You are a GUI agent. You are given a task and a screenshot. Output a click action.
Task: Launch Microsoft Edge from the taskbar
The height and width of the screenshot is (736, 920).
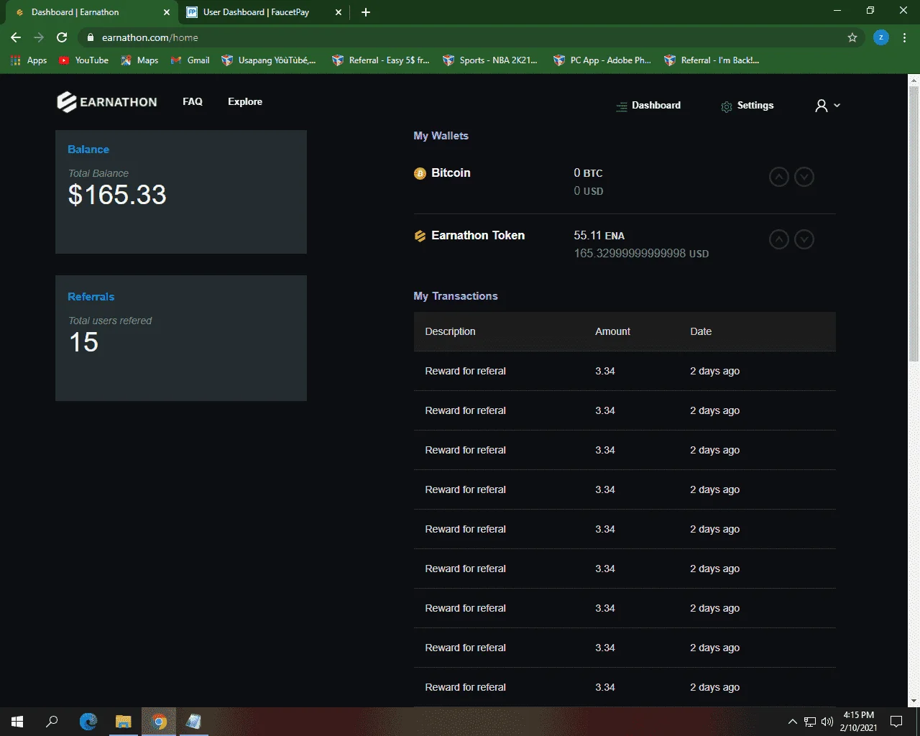point(88,722)
